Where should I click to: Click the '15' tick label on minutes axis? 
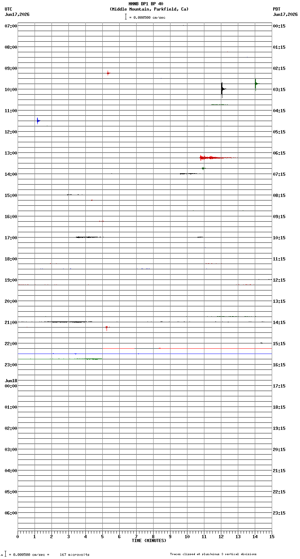(272, 537)
